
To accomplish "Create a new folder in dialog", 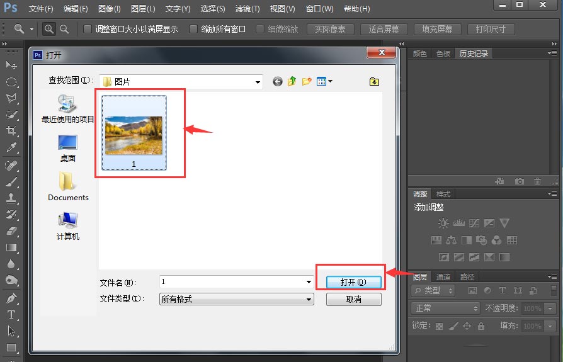I will pyautogui.click(x=307, y=81).
